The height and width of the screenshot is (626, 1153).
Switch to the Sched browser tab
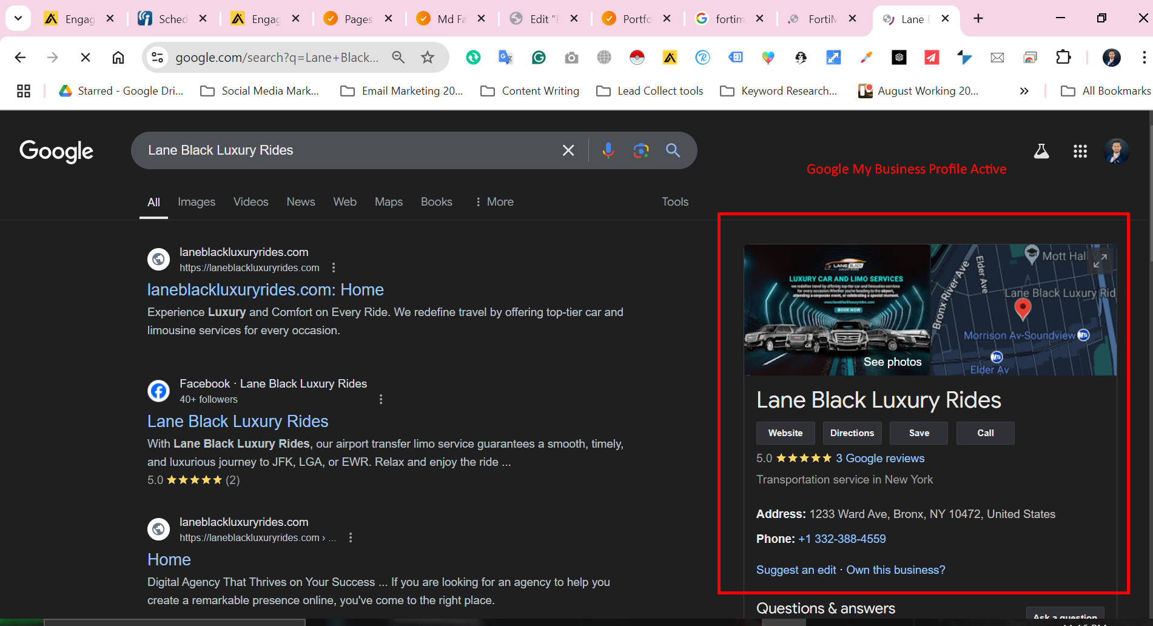172,19
